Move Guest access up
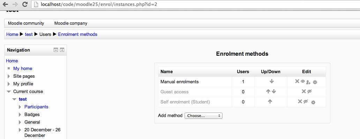The image size is (360, 139). [x=268, y=91]
